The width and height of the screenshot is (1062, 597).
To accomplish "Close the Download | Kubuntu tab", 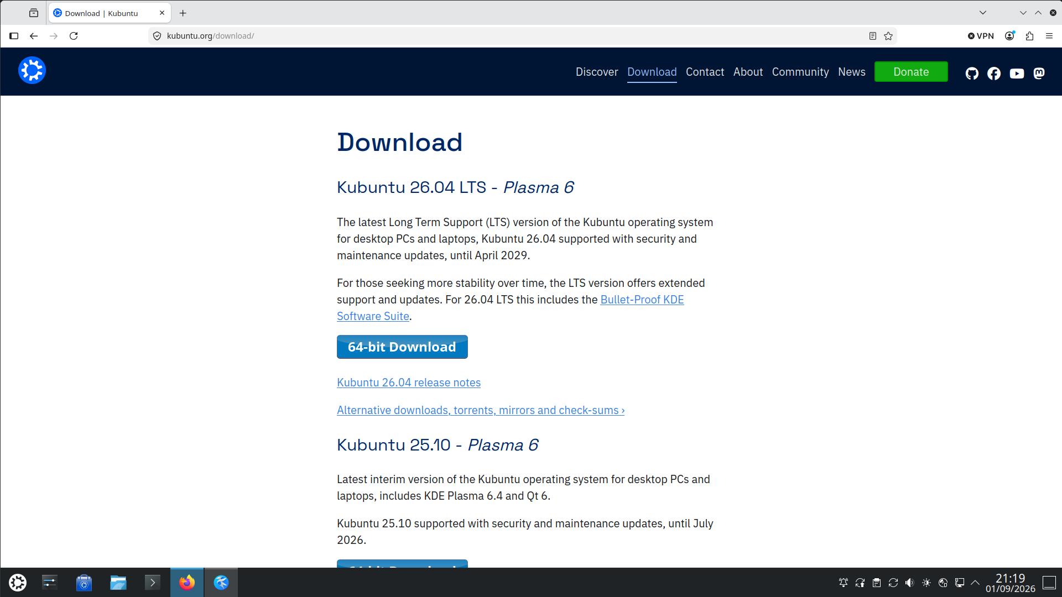I will click(162, 13).
